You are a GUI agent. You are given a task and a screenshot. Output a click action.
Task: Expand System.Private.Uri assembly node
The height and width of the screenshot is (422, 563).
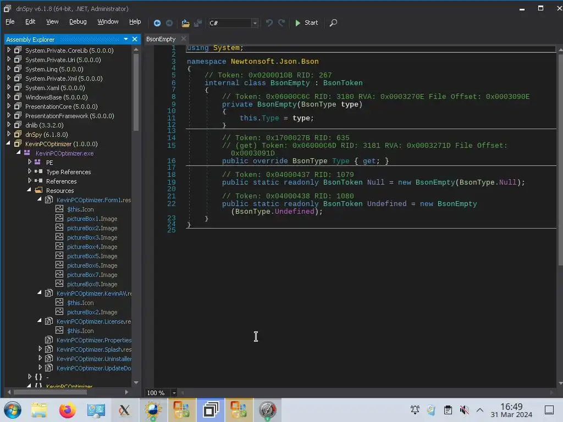[9, 59]
